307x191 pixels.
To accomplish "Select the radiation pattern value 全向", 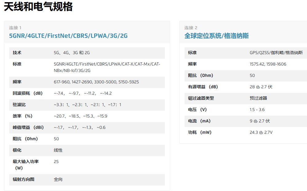I will click(58, 179).
